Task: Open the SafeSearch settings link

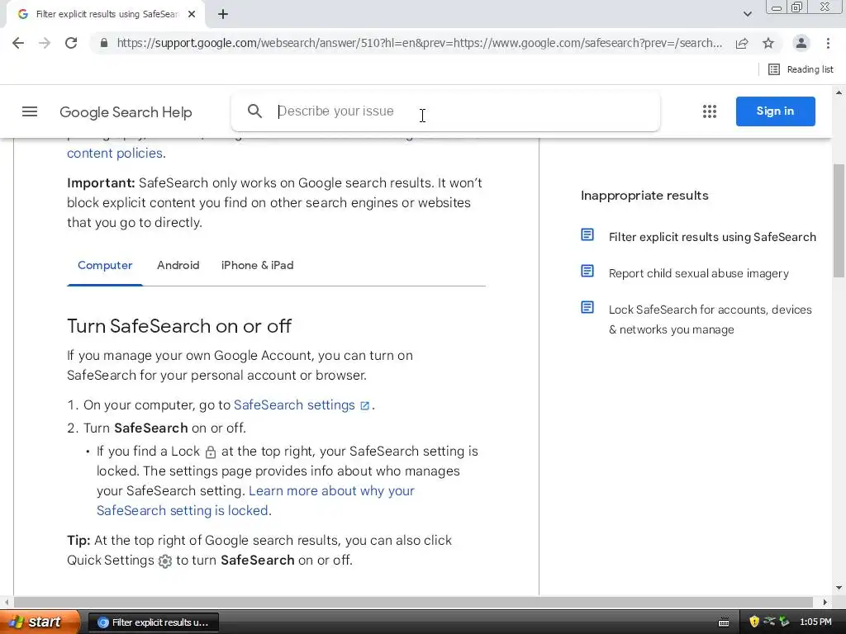Action: 294,405
